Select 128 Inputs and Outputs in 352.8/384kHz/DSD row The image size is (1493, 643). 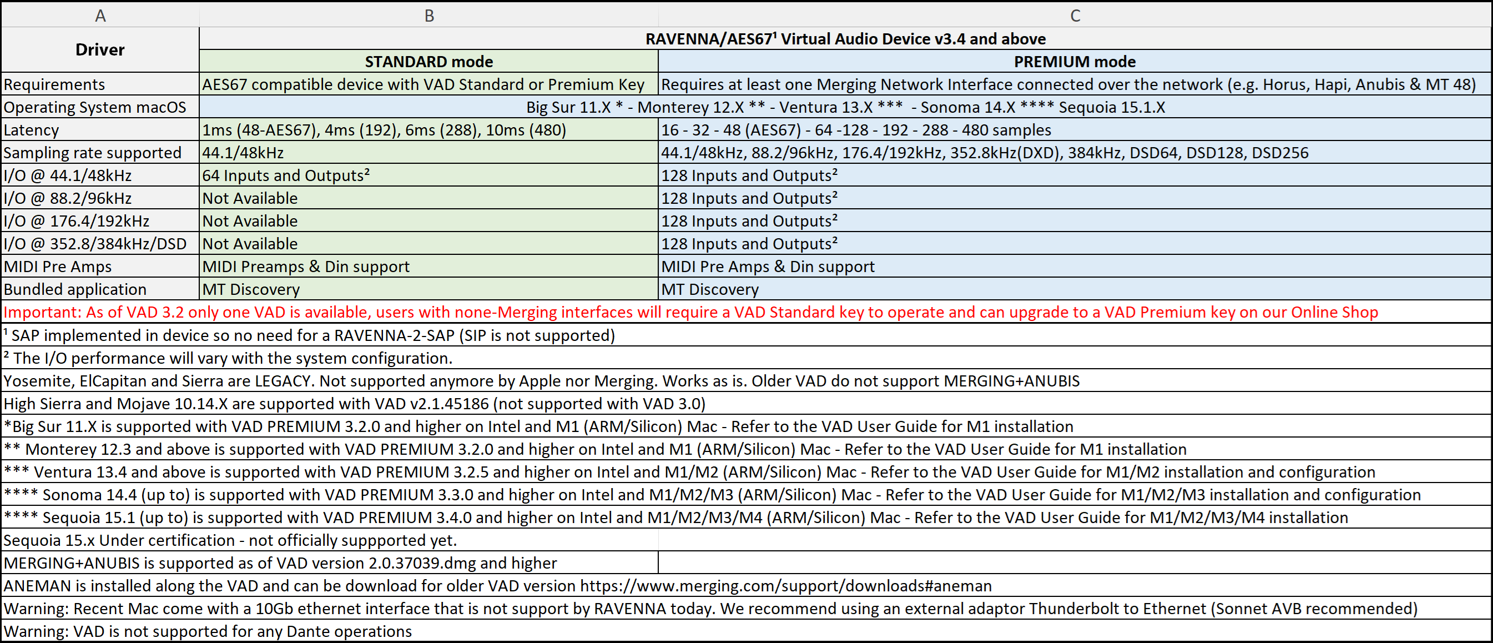click(x=1075, y=244)
